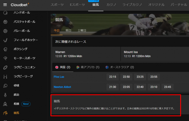189x121 pixels.
Task: Switch to 土曜日 day tab
Action: (82, 30)
